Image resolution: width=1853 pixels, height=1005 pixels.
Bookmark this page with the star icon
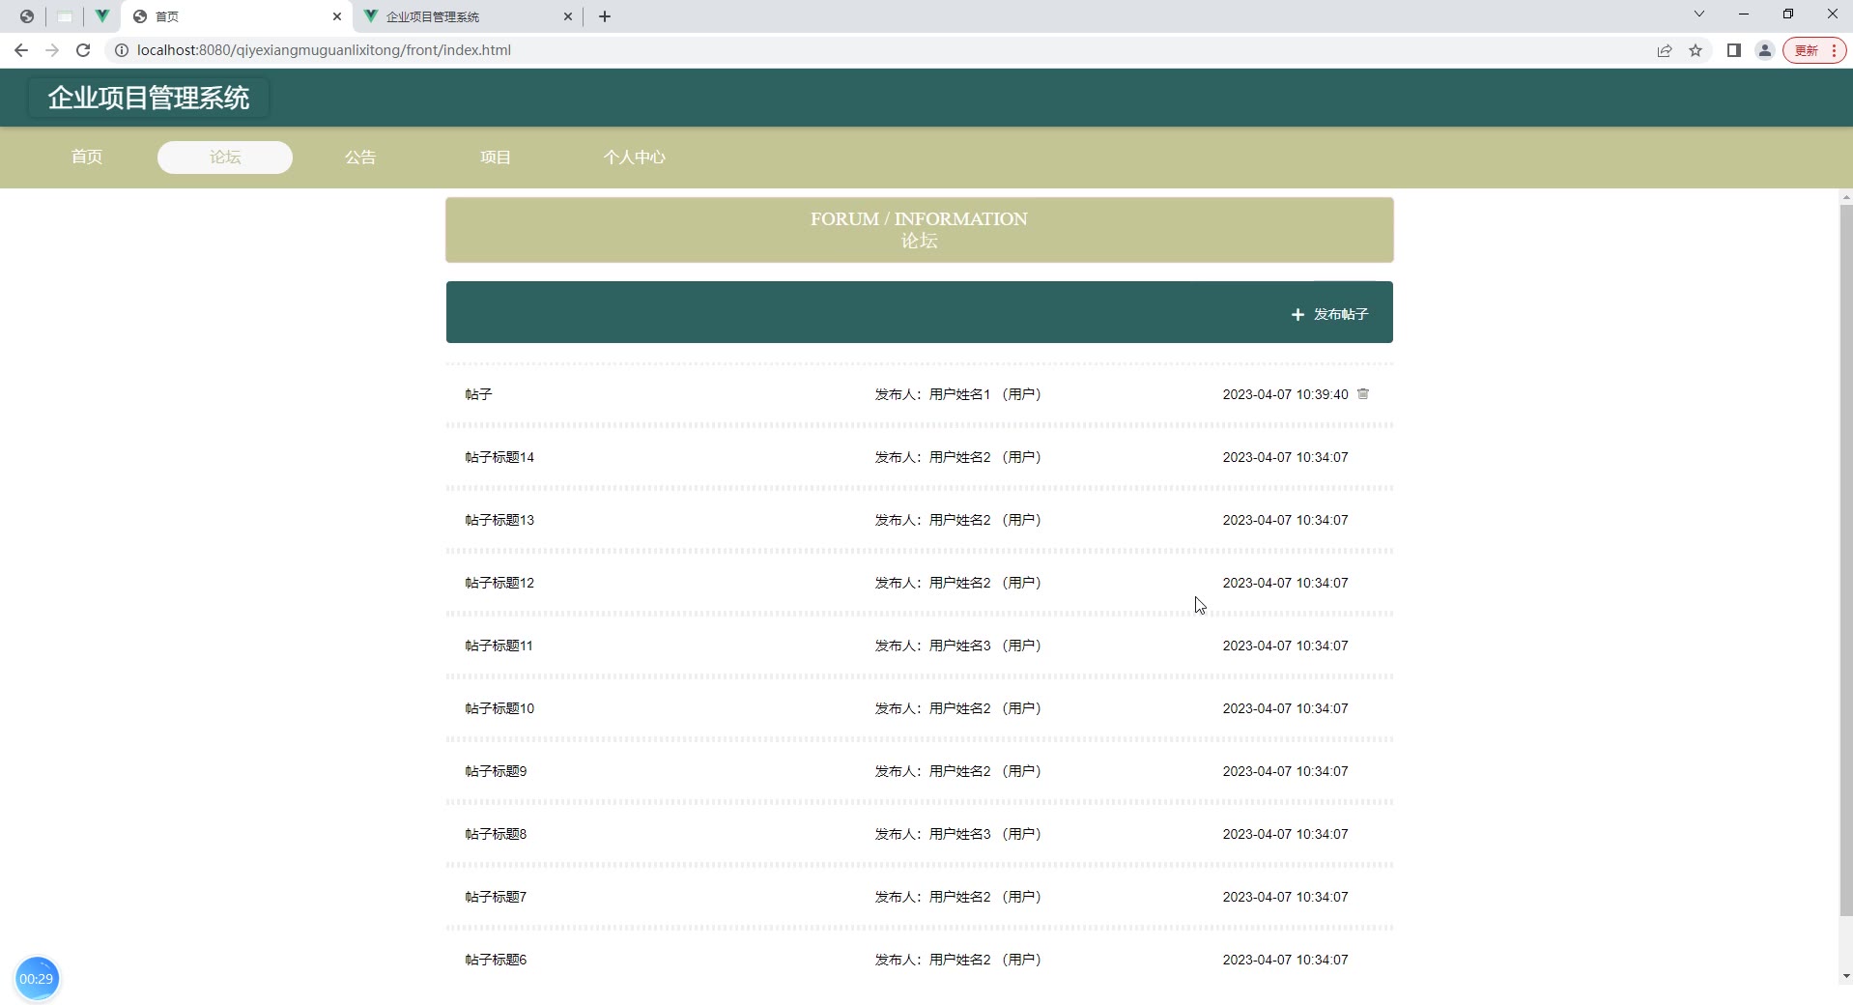[x=1696, y=50]
